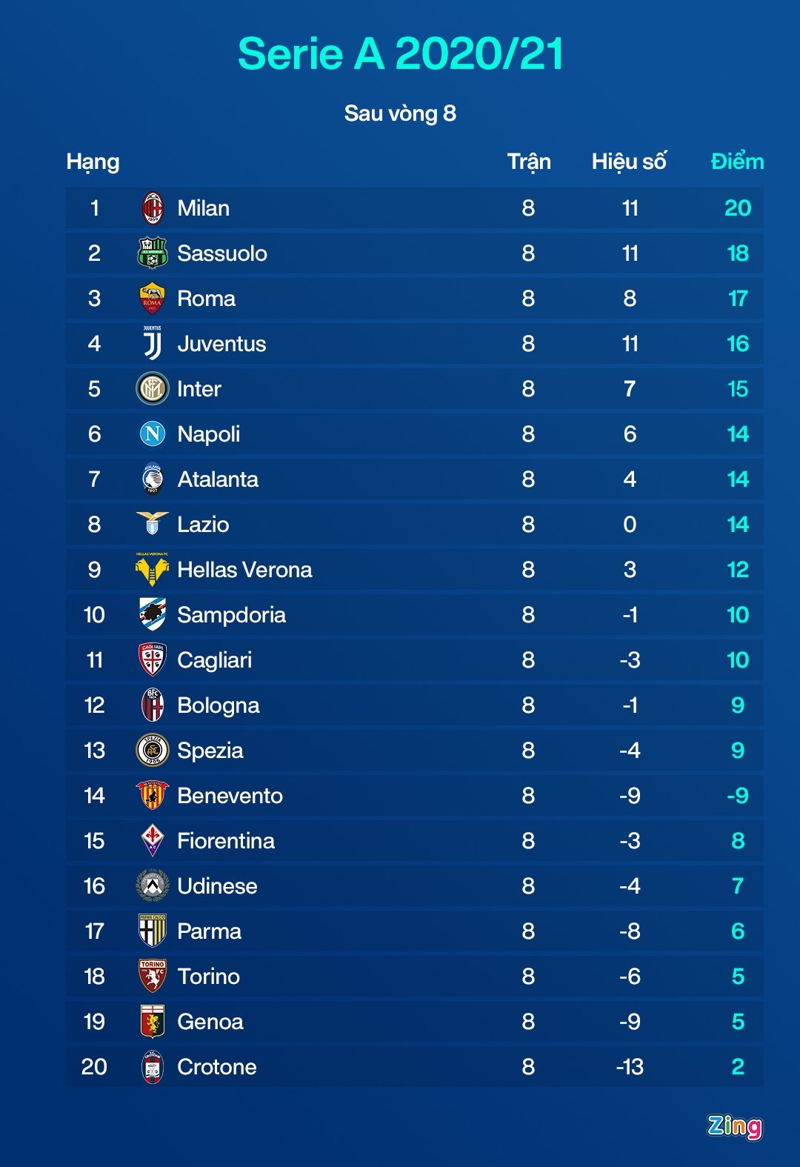The image size is (800, 1167).
Task: Click the Sassuolo club crest
Action: coord(153,253)
